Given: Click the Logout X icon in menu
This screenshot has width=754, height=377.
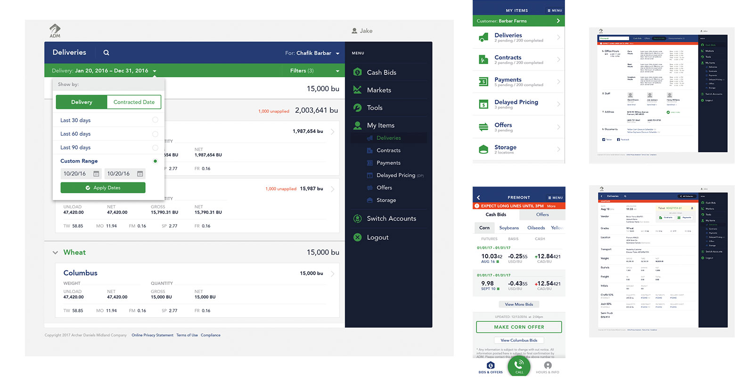Looking at the screenshot, I should (x=358, y=238).
